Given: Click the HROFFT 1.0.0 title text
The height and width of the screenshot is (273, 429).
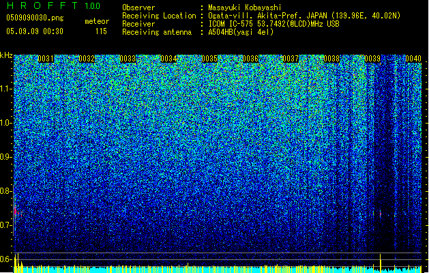Looking at the screenshot, I should coord(54,5).
